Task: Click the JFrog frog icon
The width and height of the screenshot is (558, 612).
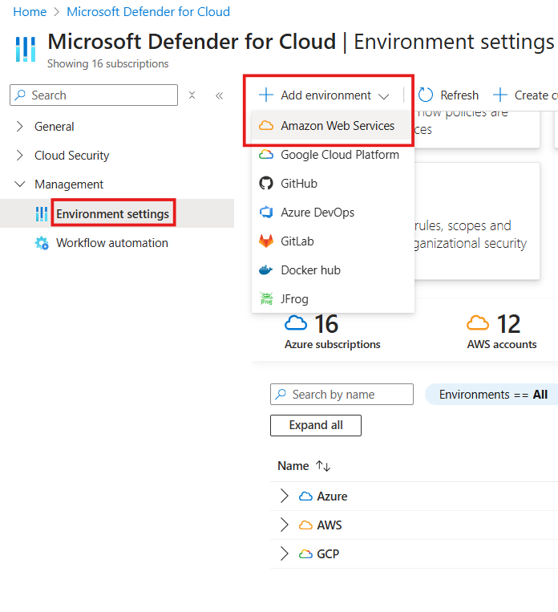Action: coord(266,298)
